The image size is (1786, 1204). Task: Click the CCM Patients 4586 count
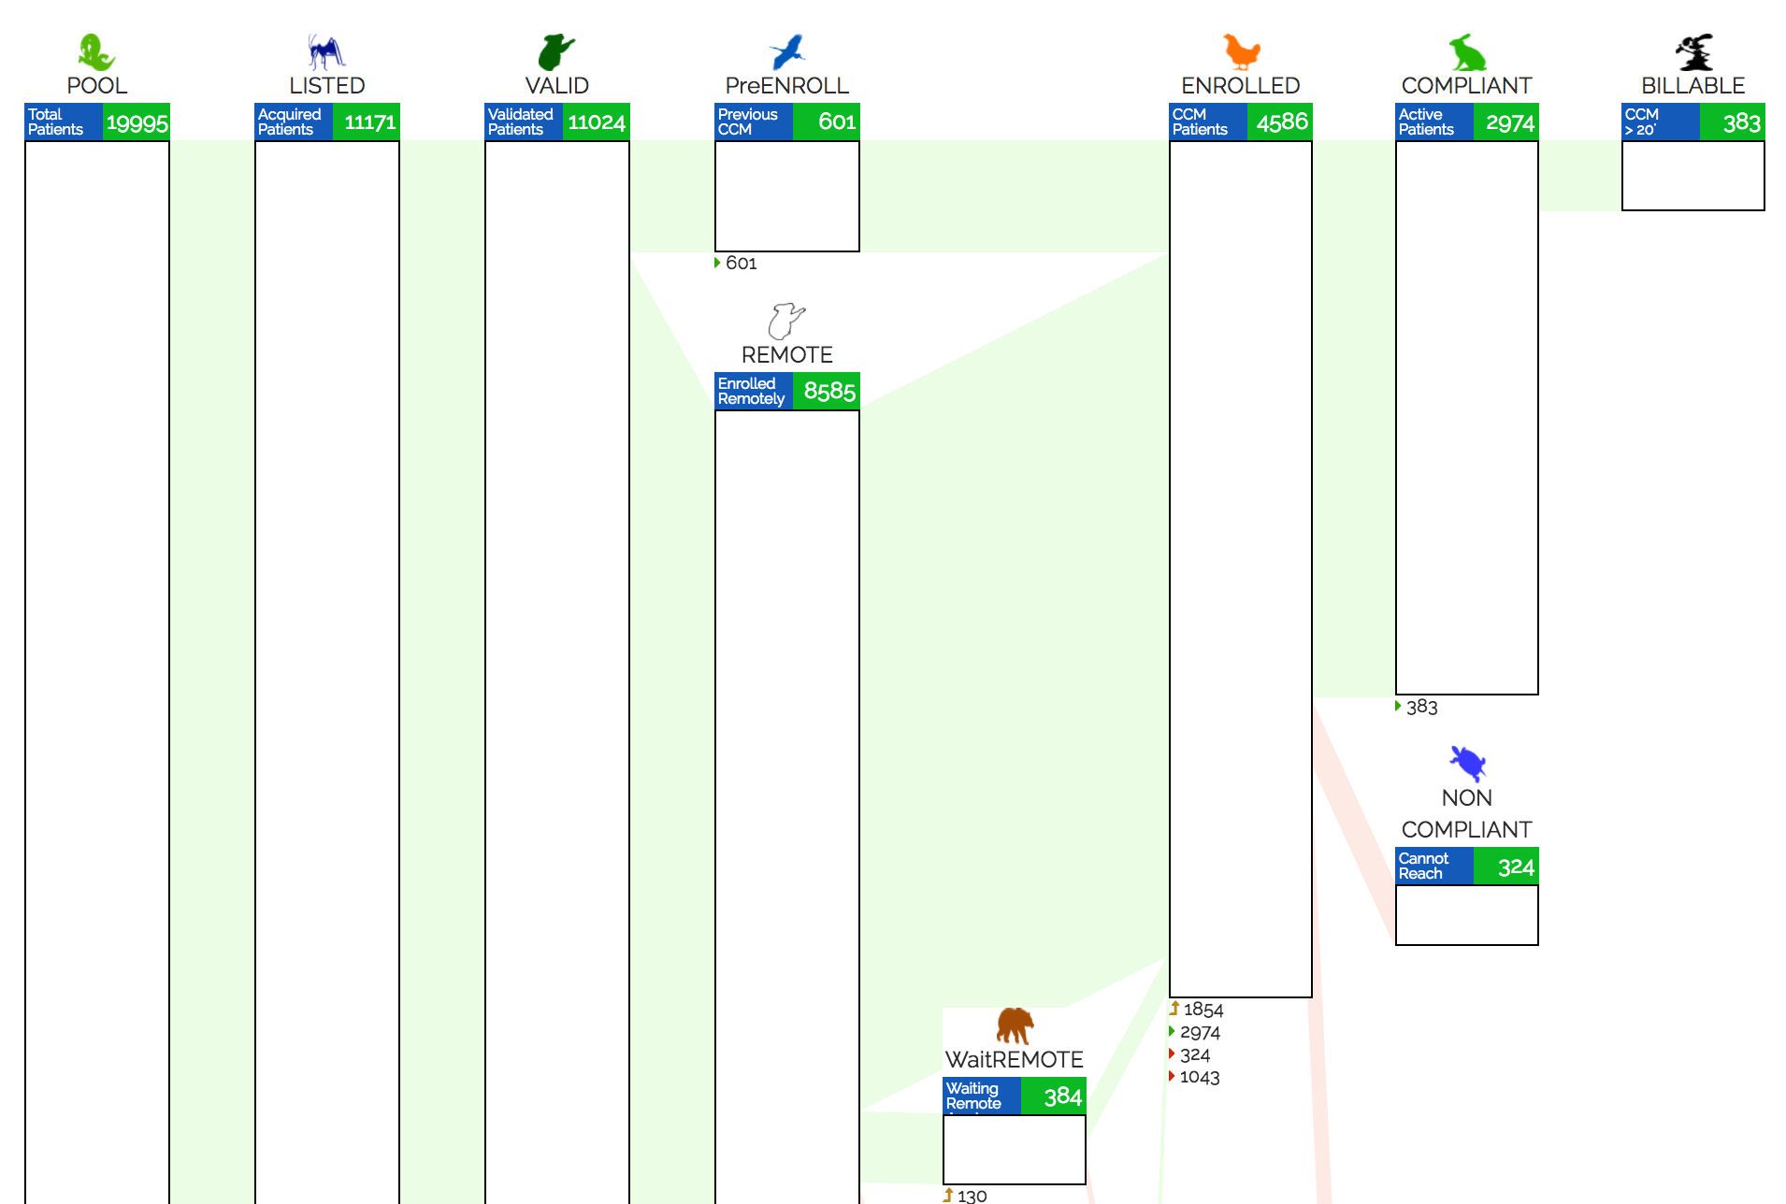point(1280,122)
